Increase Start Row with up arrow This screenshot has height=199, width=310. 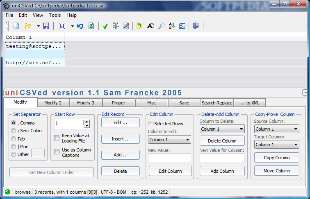click(87, 122)
